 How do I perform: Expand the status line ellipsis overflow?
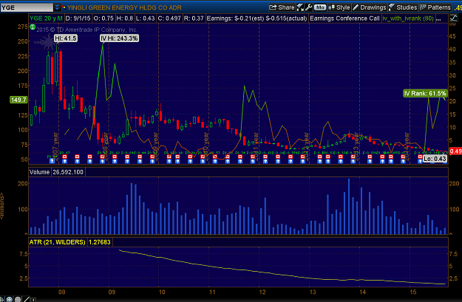(438, 18)
